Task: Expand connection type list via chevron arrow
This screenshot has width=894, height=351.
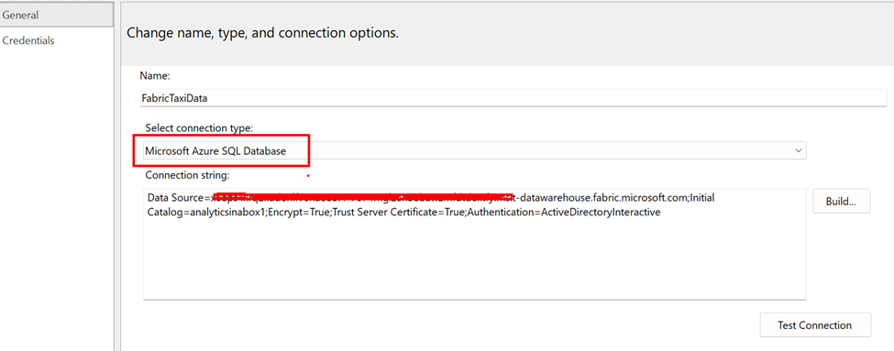Action: pos(799,151)
